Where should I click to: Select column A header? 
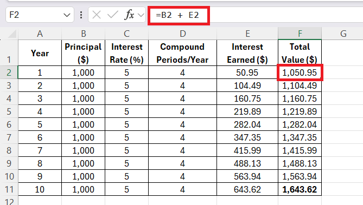pos(40,34)
